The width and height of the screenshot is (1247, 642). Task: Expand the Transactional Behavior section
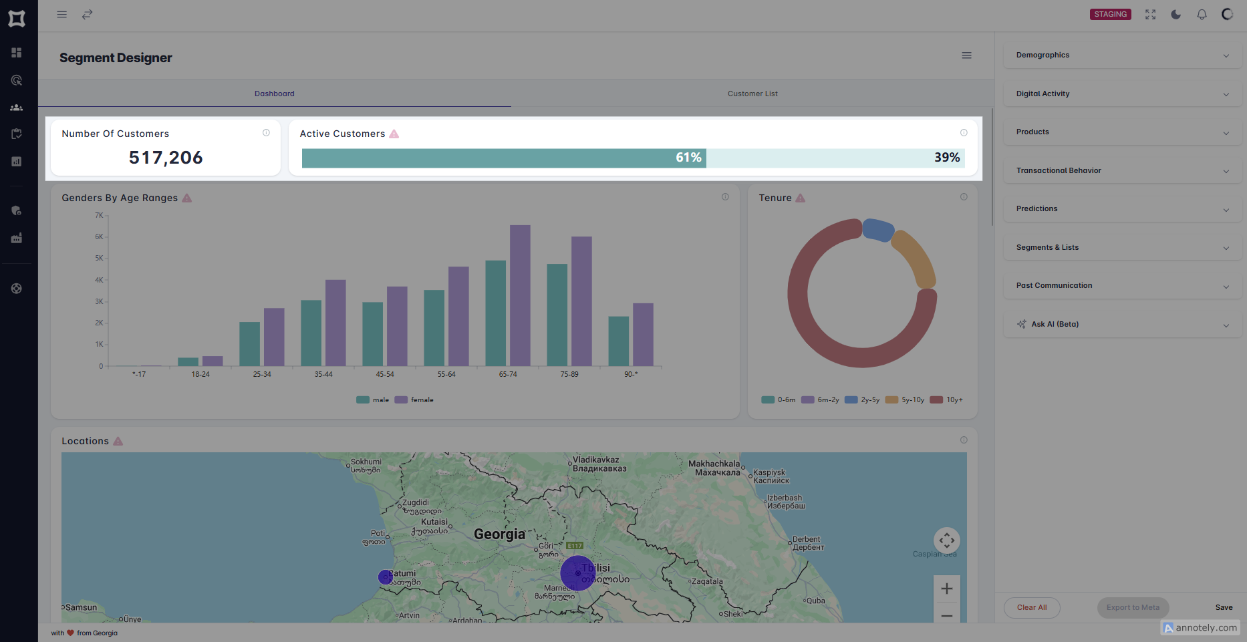pos(1123,170)
